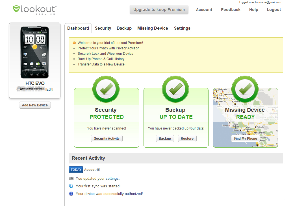293x206 pixels.
Task: Click 'You have never backed up your data!'
Action: click(x=176, y=128)
